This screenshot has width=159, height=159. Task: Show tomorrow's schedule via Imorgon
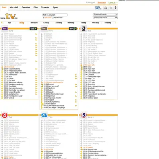coord(34,23)
